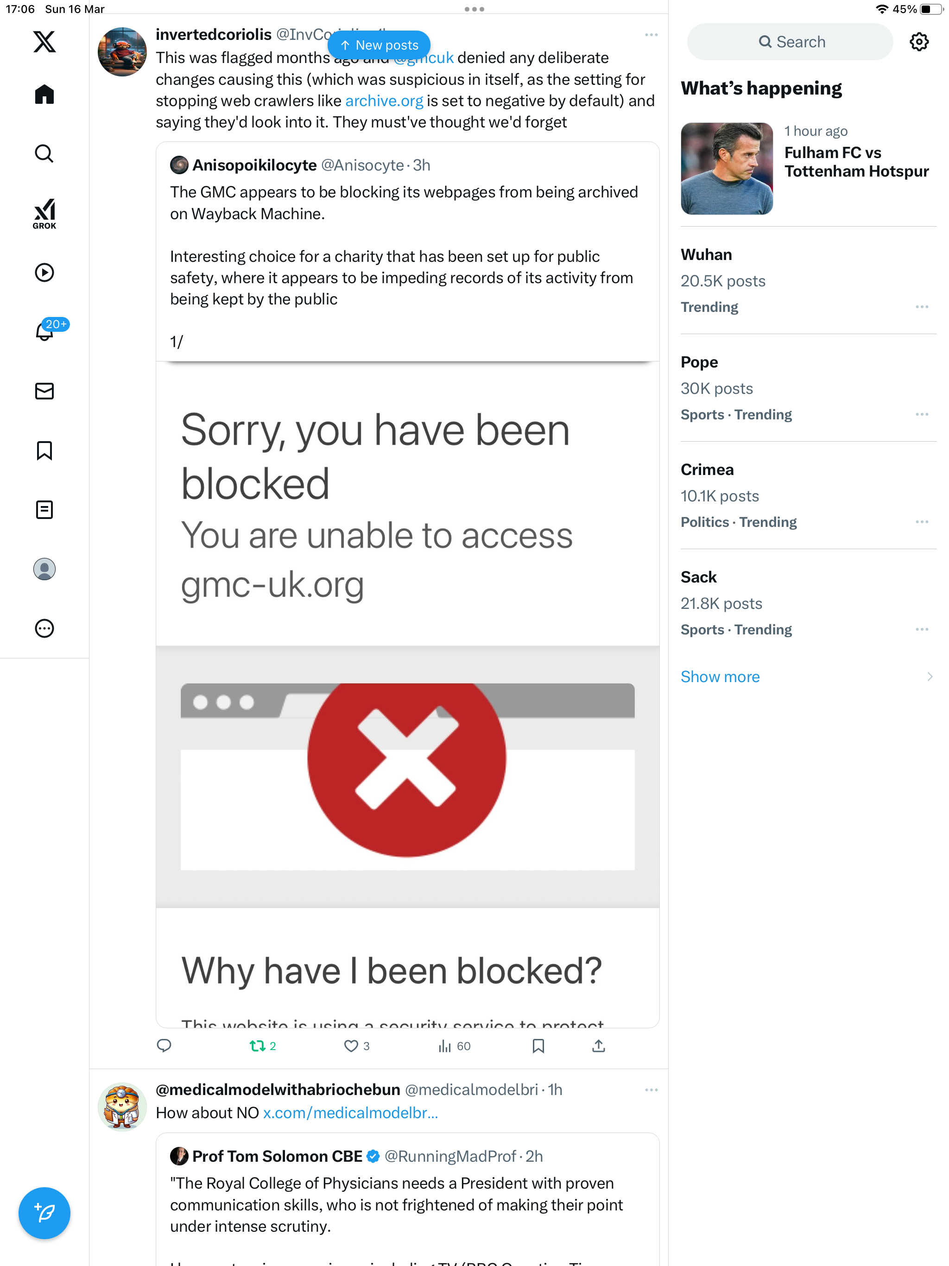949x1266 pixels.
Task: Open direct messages envelope icon
Action: pyautogui.click(x=44, y=391)
